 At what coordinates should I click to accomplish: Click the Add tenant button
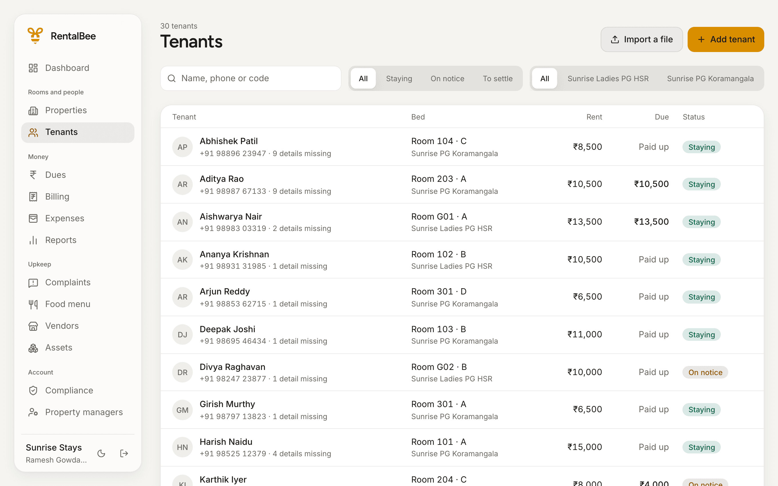[726, 39]
